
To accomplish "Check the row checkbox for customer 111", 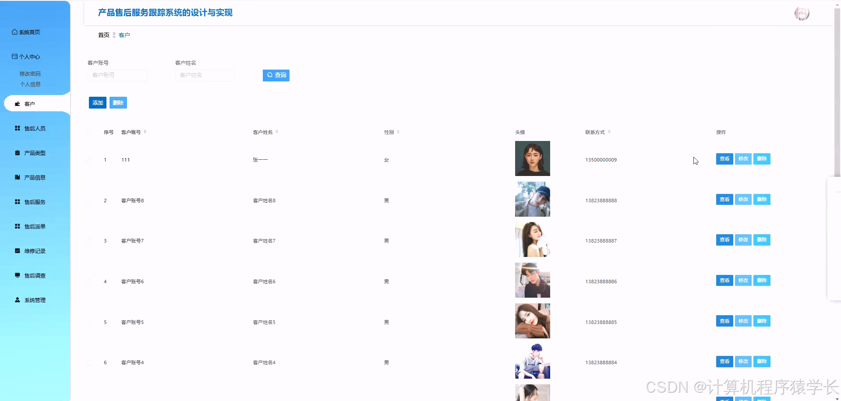I will pos(89,160).
